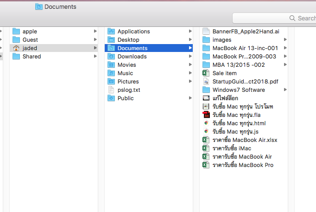Viewport: 316px width, 212px height.
Task: Select the รับซื้อ Mac ทุกรุ่น.fla file name
Action: [x=237, y=115]
